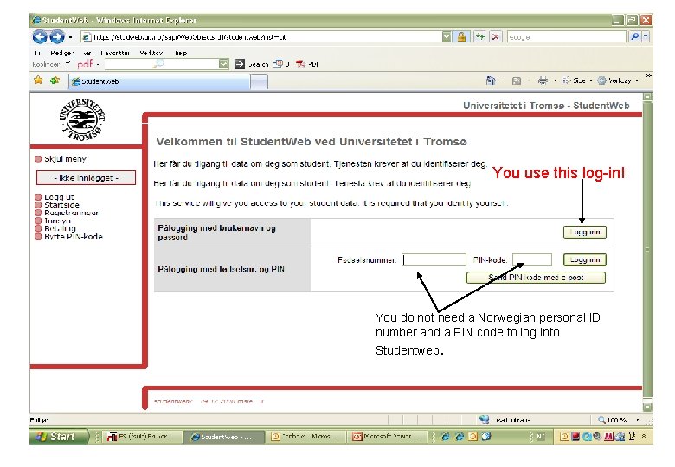The image size is (675, 467).
Task: Click the vertical scrollbar down arrow
Action: pyautogui.click(x=647, y=406)
